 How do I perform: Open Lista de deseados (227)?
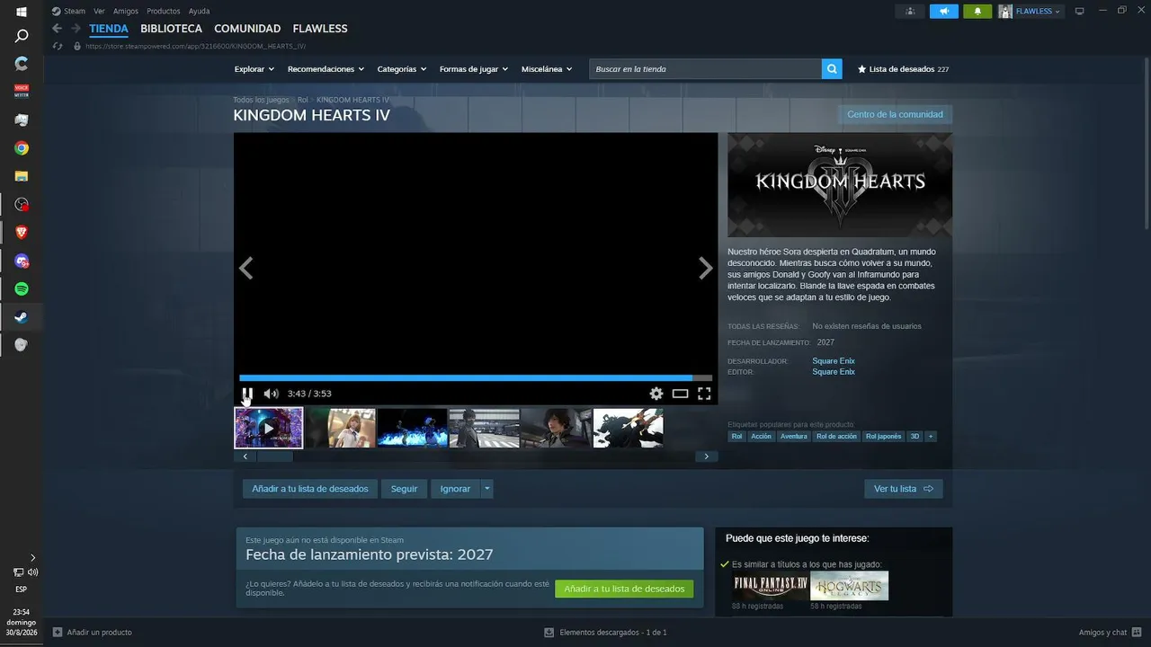click(903, 69)
